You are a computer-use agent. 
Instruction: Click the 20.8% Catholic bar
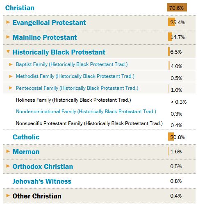coord(171,137)
